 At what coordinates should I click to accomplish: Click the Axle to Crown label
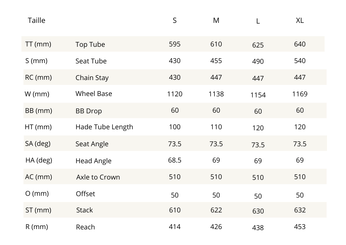98,177
